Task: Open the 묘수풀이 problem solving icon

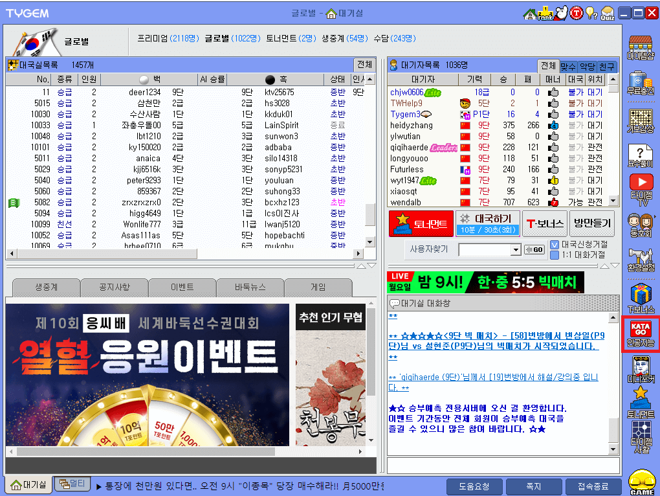Action: 641,155
